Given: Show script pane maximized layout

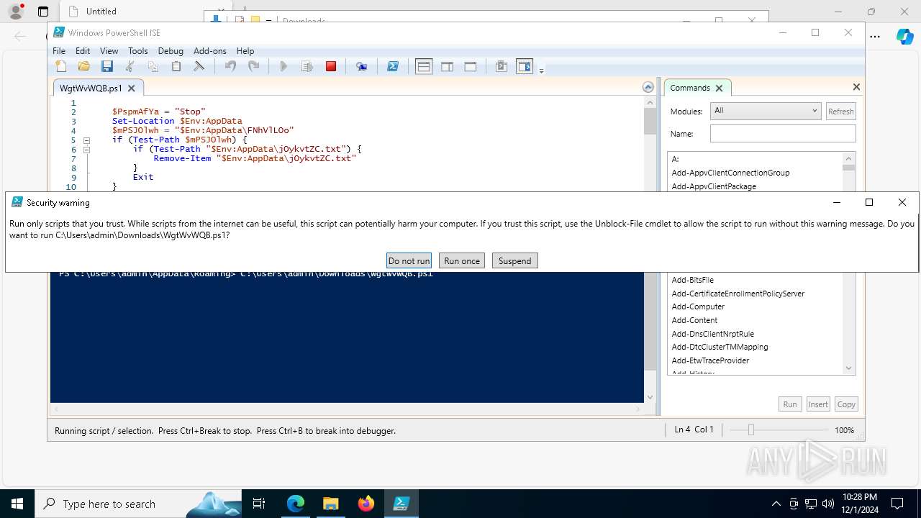Looking at the screenshot, I should 471,67.
